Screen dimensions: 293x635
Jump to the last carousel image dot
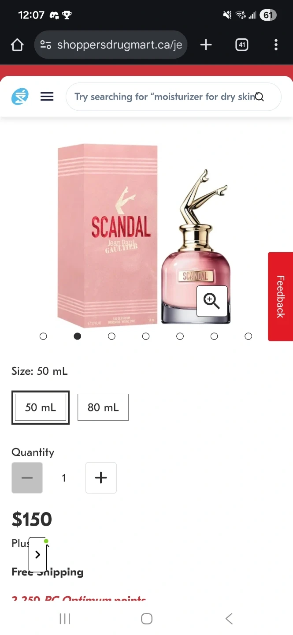click(248, 336)
